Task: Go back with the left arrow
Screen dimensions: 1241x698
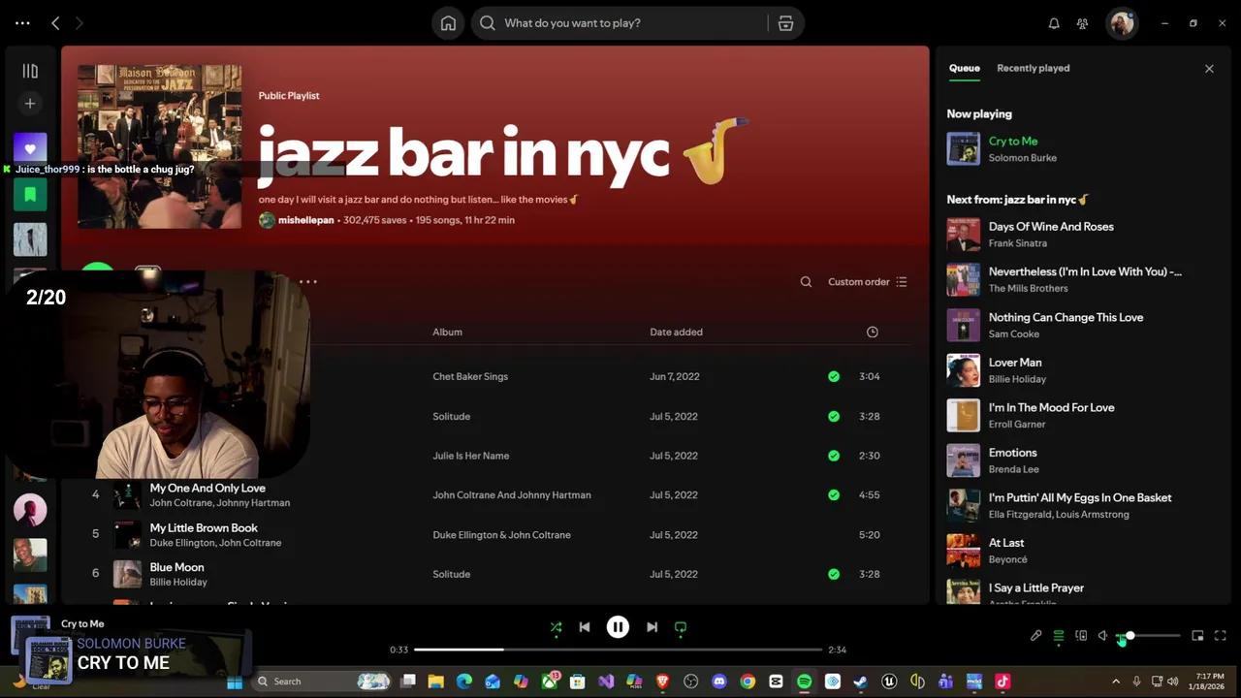Action: point(55,23)
